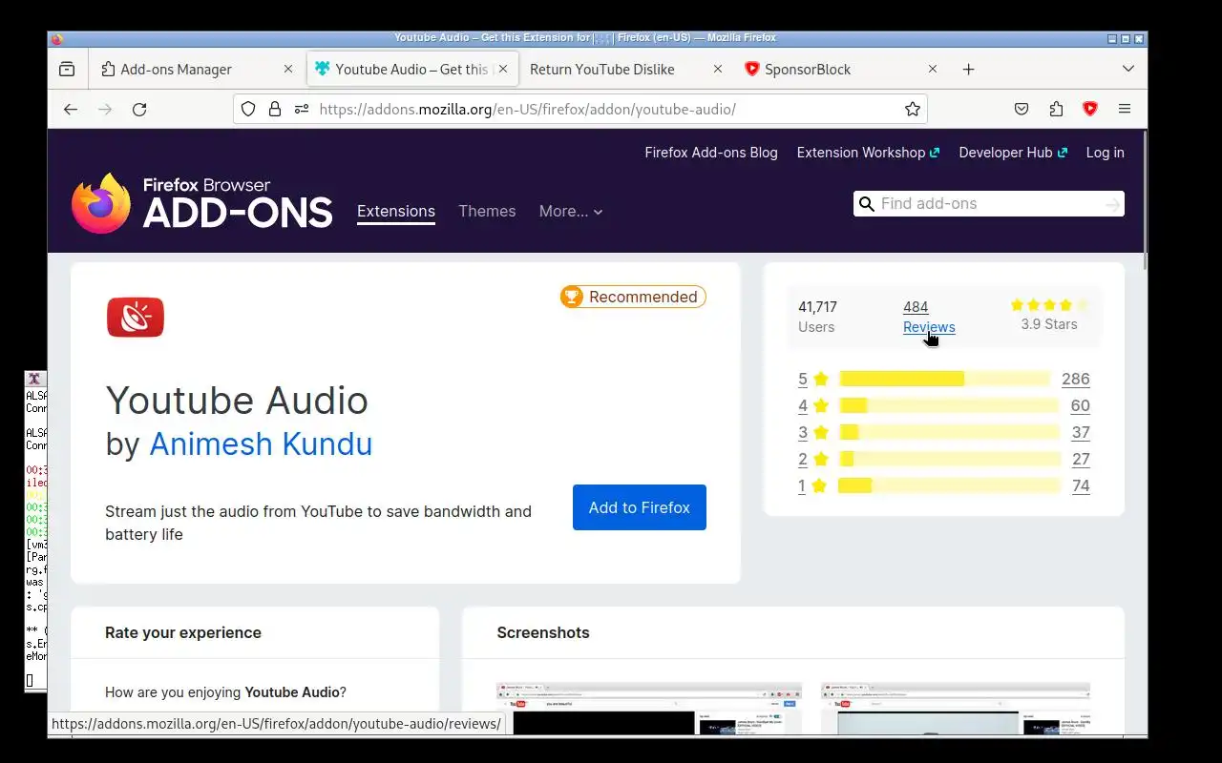Screen dimensions: 1222x763
Task: Click the 1 star rating bar
Action: (x=949, y=485)
